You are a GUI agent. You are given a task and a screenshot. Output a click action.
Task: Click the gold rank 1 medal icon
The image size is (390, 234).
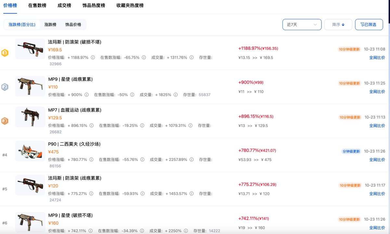click(x=5, y=53)
